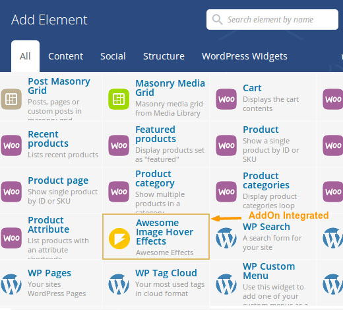Select the WP Pages title
Image resolution: width=343 pixels, height=310 pixels.
point(49,273)
